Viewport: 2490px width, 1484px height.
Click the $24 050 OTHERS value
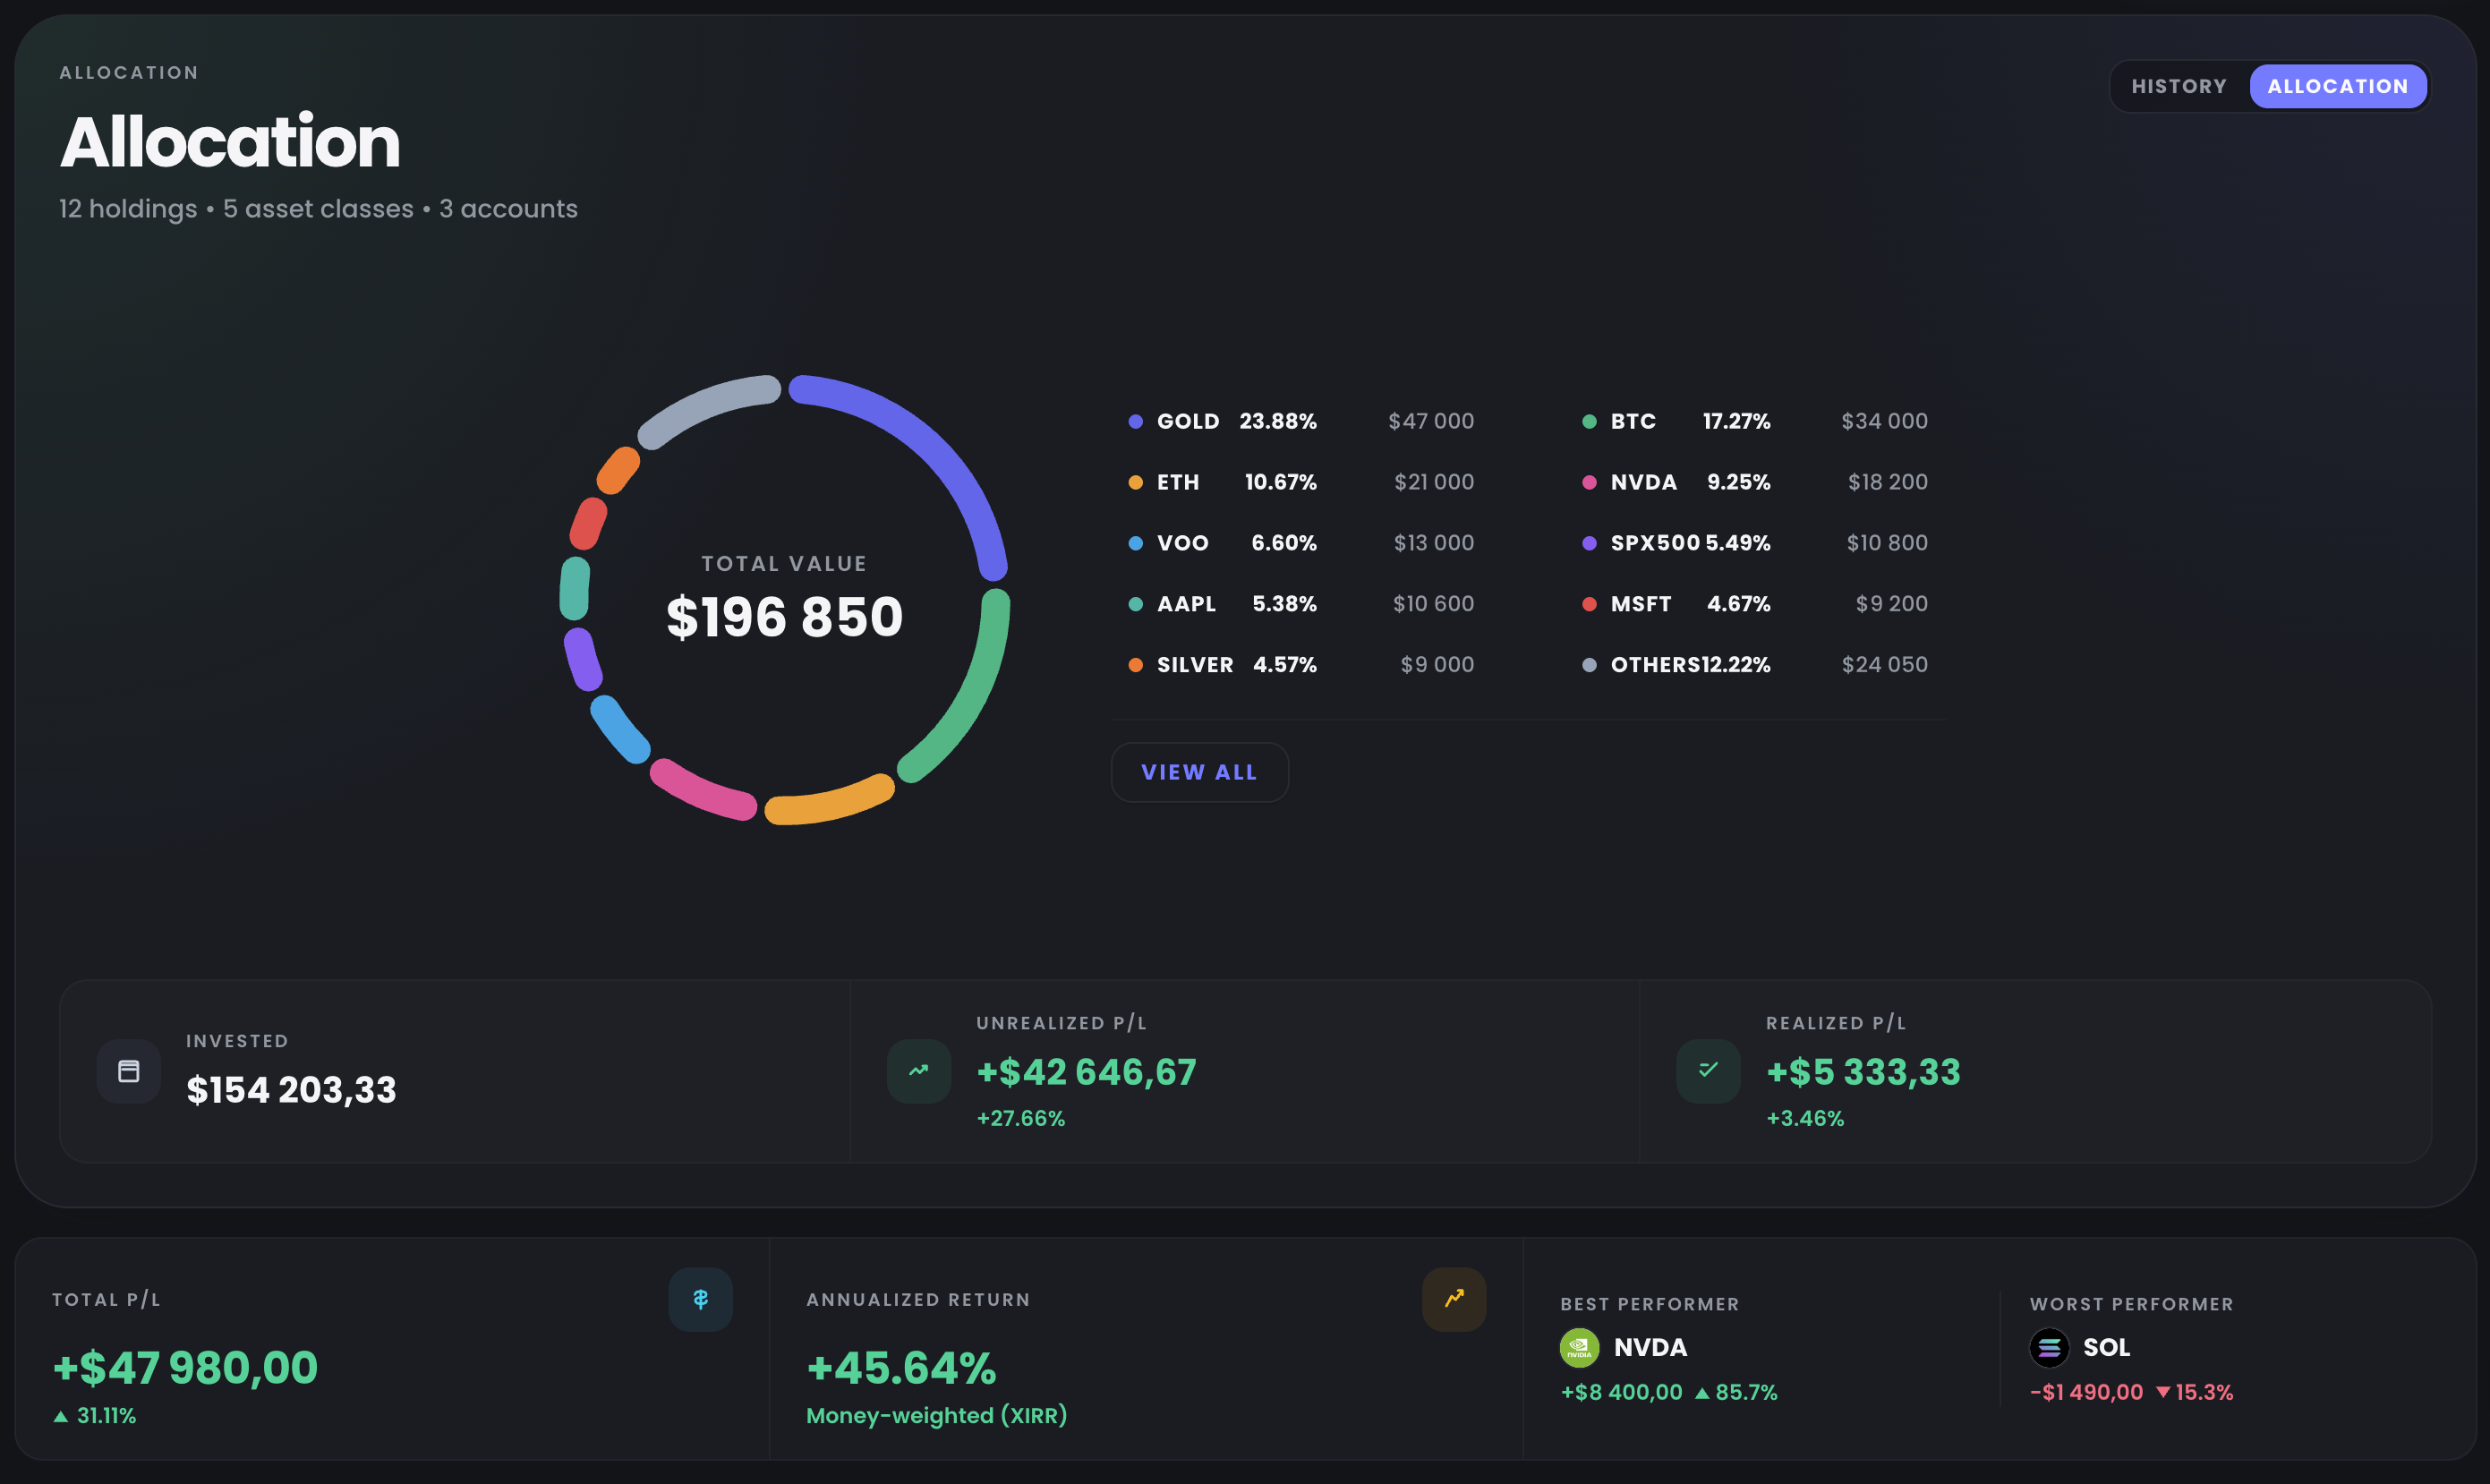[x=1885, y=665]
